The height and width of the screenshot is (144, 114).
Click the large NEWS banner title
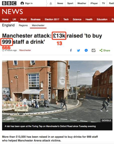click(x=12, y=12)
